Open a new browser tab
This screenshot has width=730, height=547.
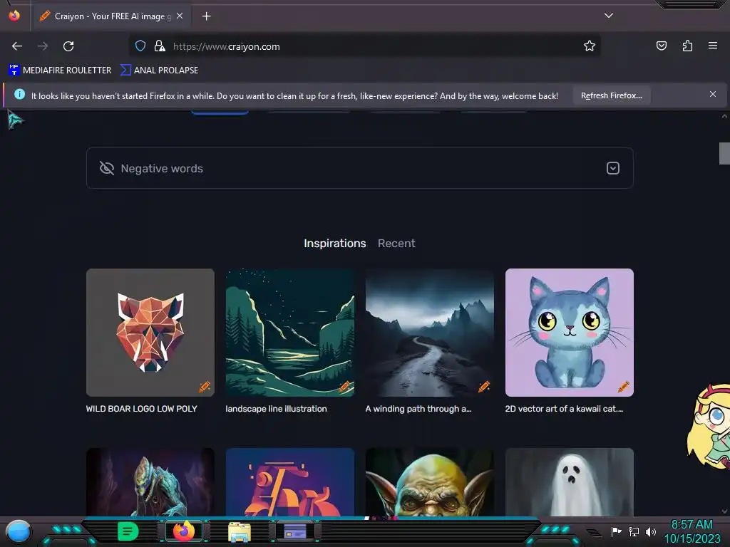click(x=206, y=16)
